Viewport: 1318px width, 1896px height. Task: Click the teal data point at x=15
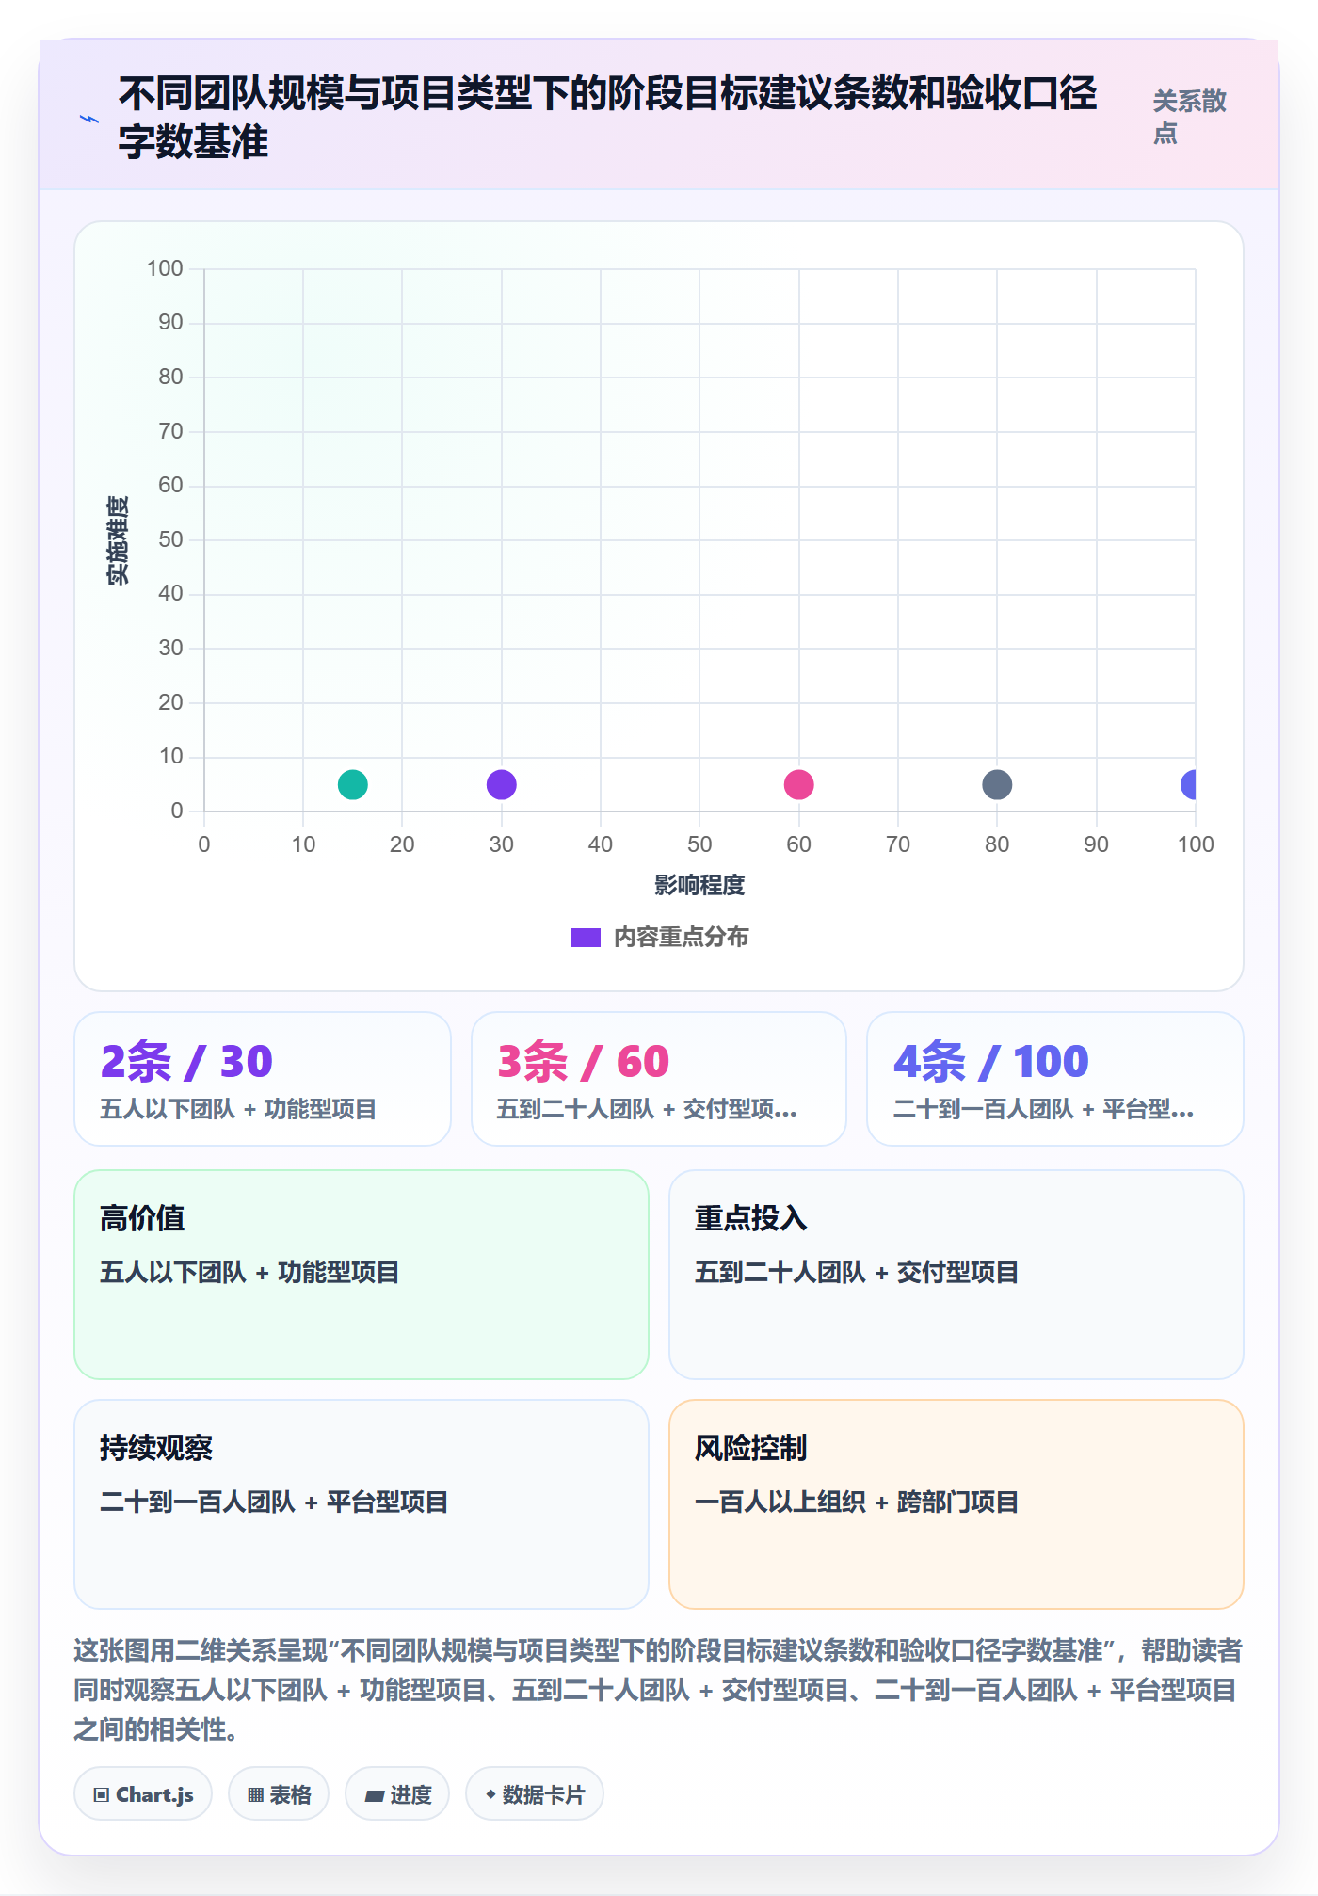[x=353, y=784]
